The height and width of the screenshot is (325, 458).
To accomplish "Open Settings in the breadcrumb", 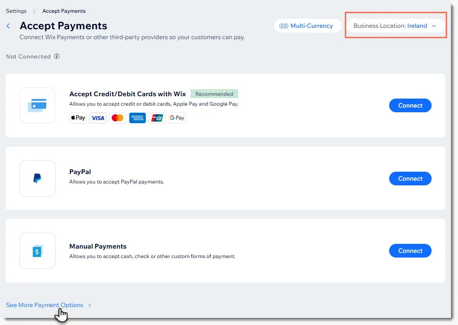I will (x=16, y=11).
